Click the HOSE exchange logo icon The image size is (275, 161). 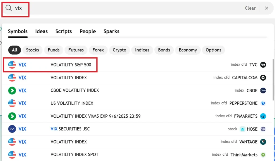[x=263, y=129]
